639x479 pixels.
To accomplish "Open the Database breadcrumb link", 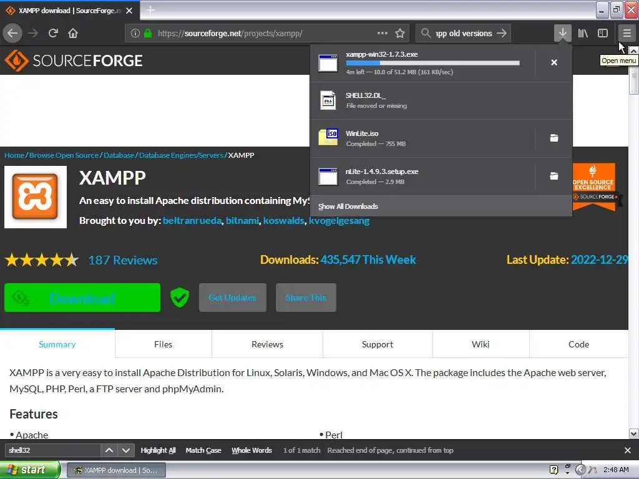I will [119, 155].
